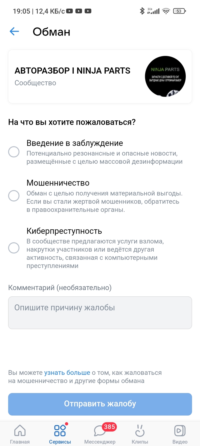
Task: Select the Киберпреступность radio button
Action: point(14,248)
